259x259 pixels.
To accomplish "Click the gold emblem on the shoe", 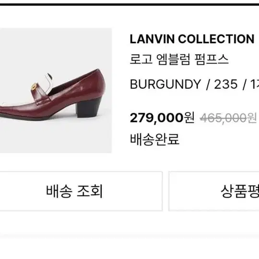I will (34, 86).
